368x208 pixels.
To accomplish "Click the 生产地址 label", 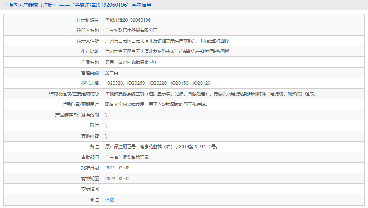I will (x=90, y=52).
